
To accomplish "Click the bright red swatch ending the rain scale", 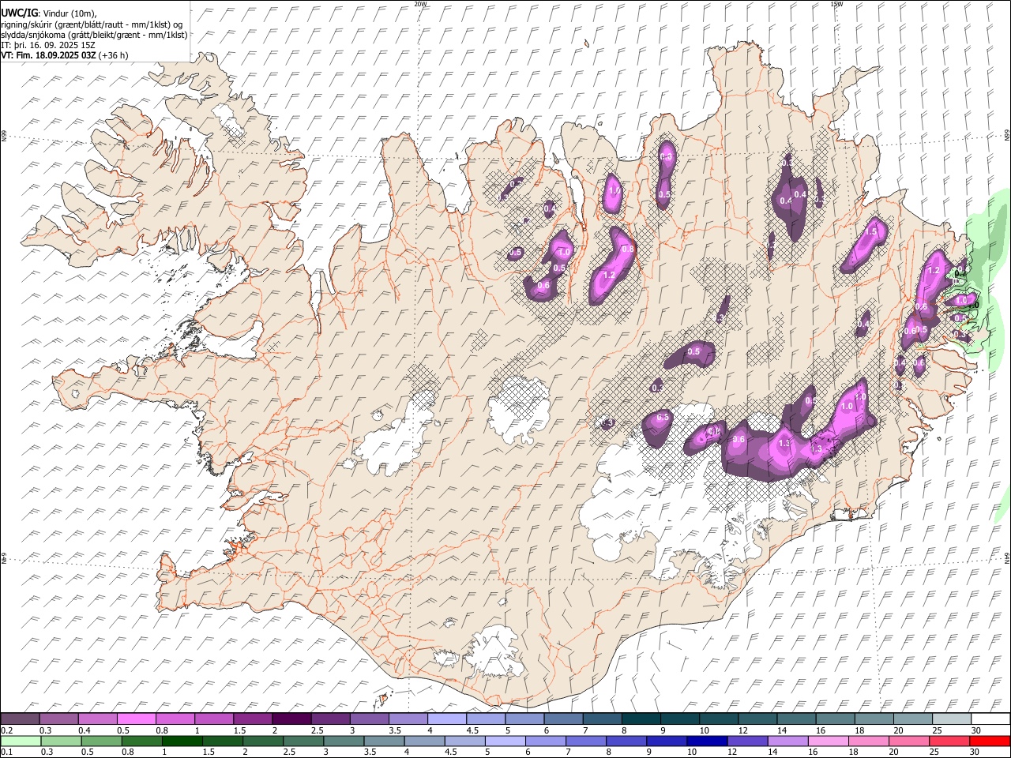I will [990, 741].
